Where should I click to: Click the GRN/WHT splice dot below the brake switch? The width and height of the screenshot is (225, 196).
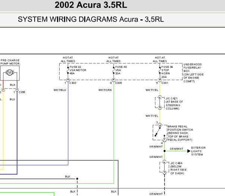click(164, 151)
